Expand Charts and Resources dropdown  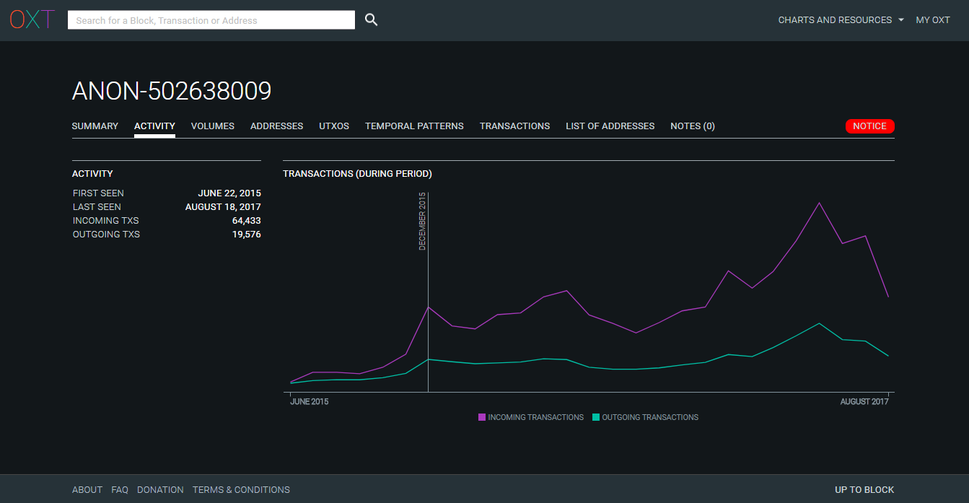point(841,20)
